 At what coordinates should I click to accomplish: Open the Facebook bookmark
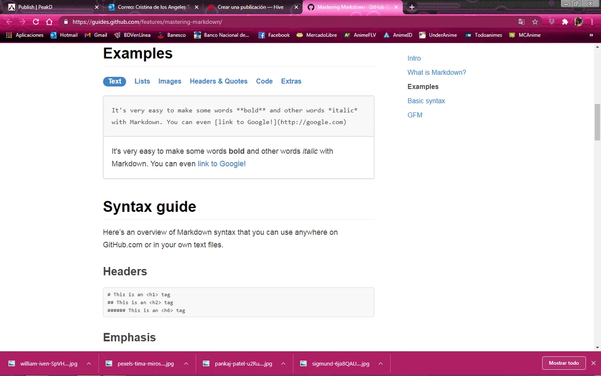pyautogui.click(x=274, y=35)
